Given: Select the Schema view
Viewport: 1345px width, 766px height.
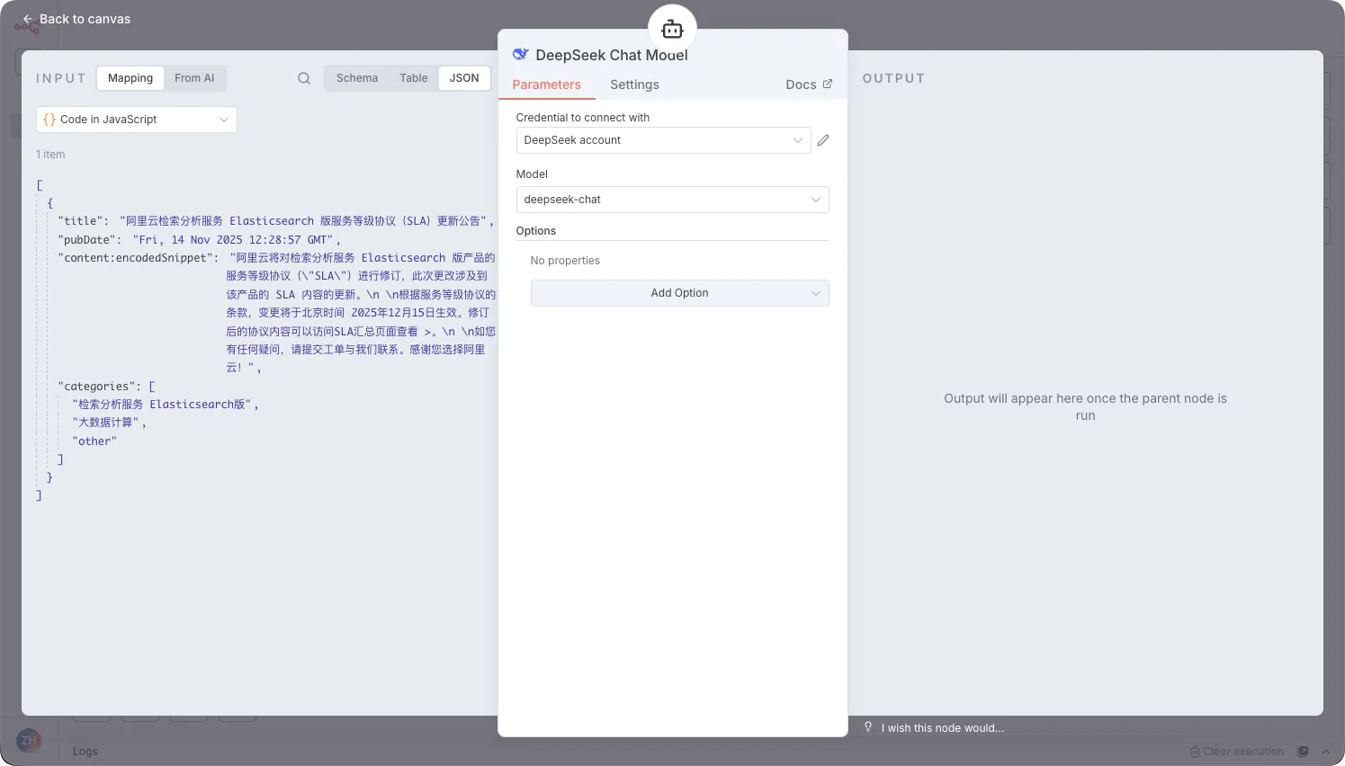Looking at the screenshot, I should 357,78.
